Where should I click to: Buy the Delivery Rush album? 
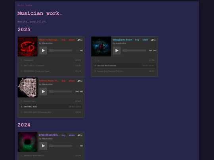[63, 81]
